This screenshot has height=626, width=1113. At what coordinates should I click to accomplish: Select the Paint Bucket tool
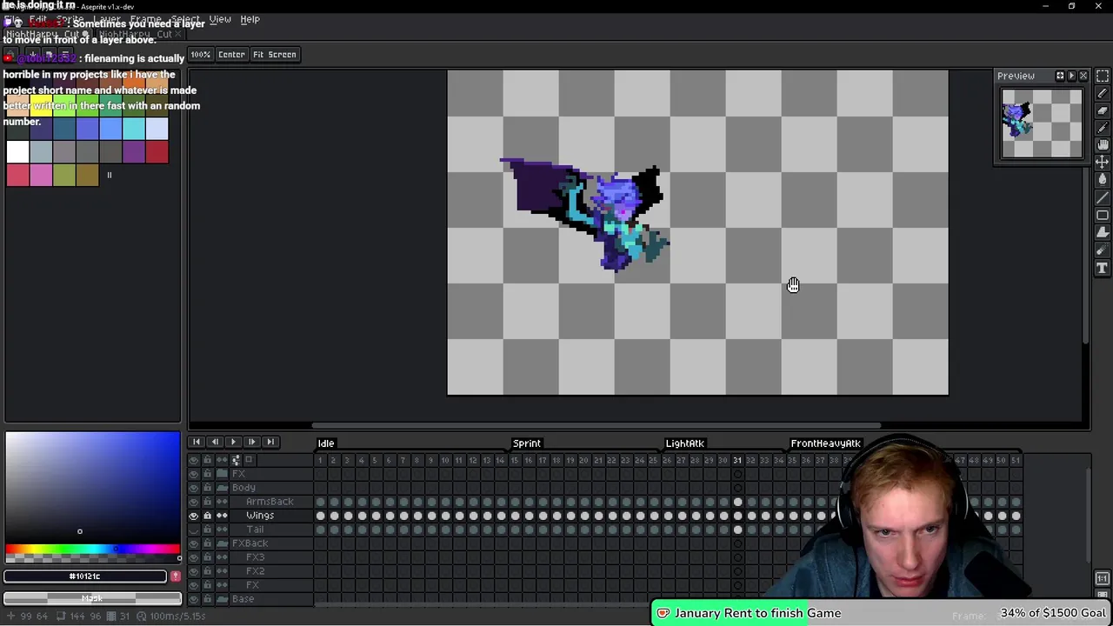point(1103,180)
